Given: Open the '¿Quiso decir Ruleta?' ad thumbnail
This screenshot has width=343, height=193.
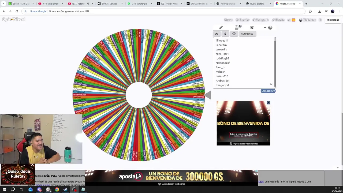Looking at the screenshot, I should pos(18,174).
